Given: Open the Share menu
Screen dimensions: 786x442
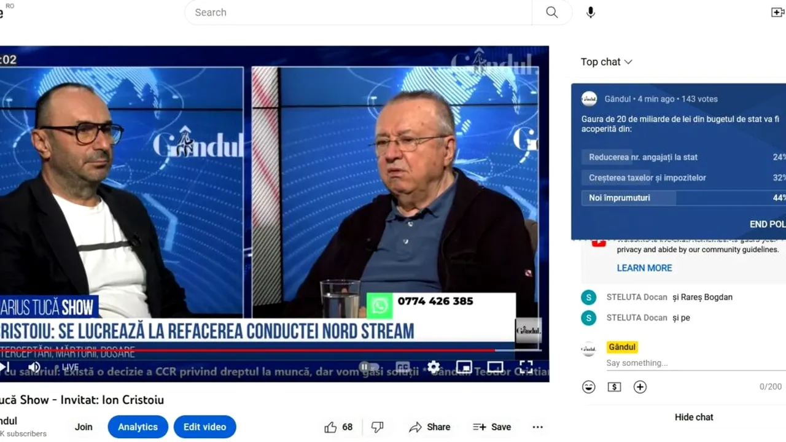Looking at the screenshot, I should pos(430,427).
